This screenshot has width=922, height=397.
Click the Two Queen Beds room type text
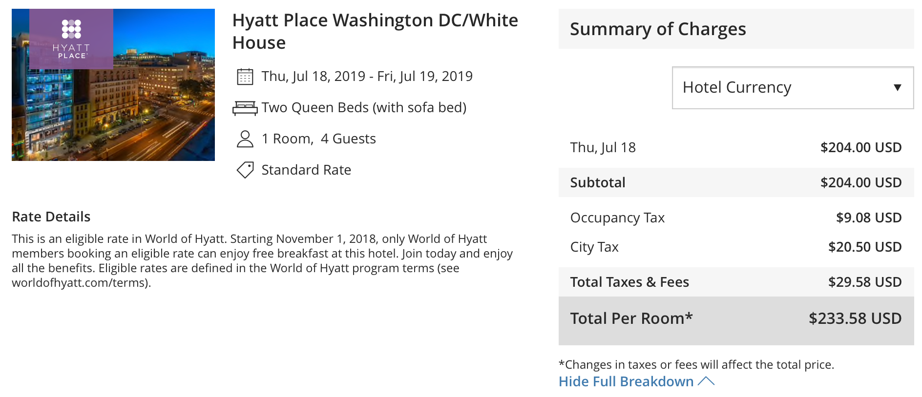click(x=364, y=108)
